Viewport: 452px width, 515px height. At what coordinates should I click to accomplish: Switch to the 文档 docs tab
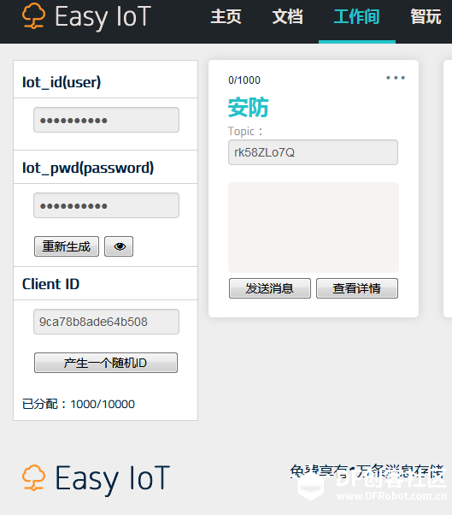287,16
